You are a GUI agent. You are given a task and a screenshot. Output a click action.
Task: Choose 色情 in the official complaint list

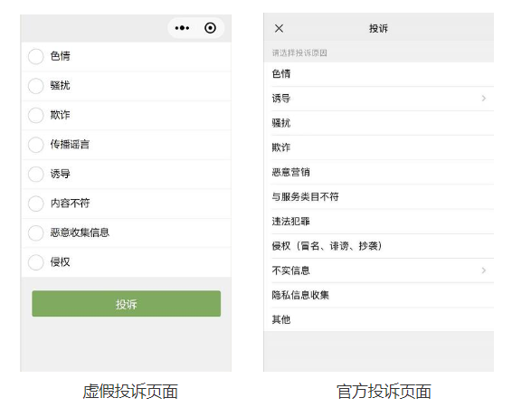378,74
